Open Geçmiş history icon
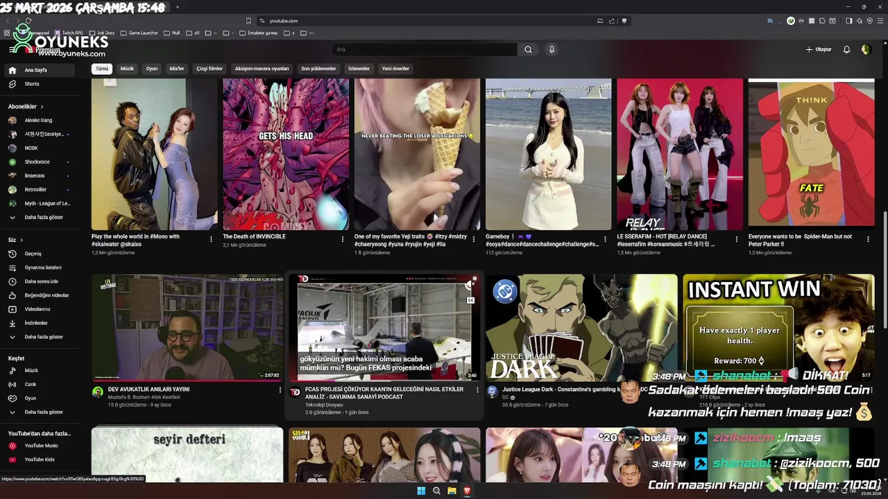The height and width of the screenshot is (499, 888). (12, 254)
